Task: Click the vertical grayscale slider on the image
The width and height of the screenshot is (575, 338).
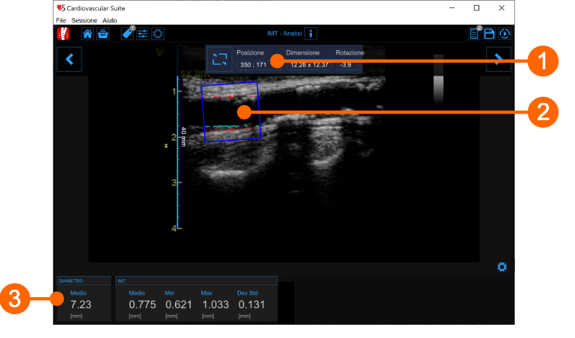Action: (438, 79)
